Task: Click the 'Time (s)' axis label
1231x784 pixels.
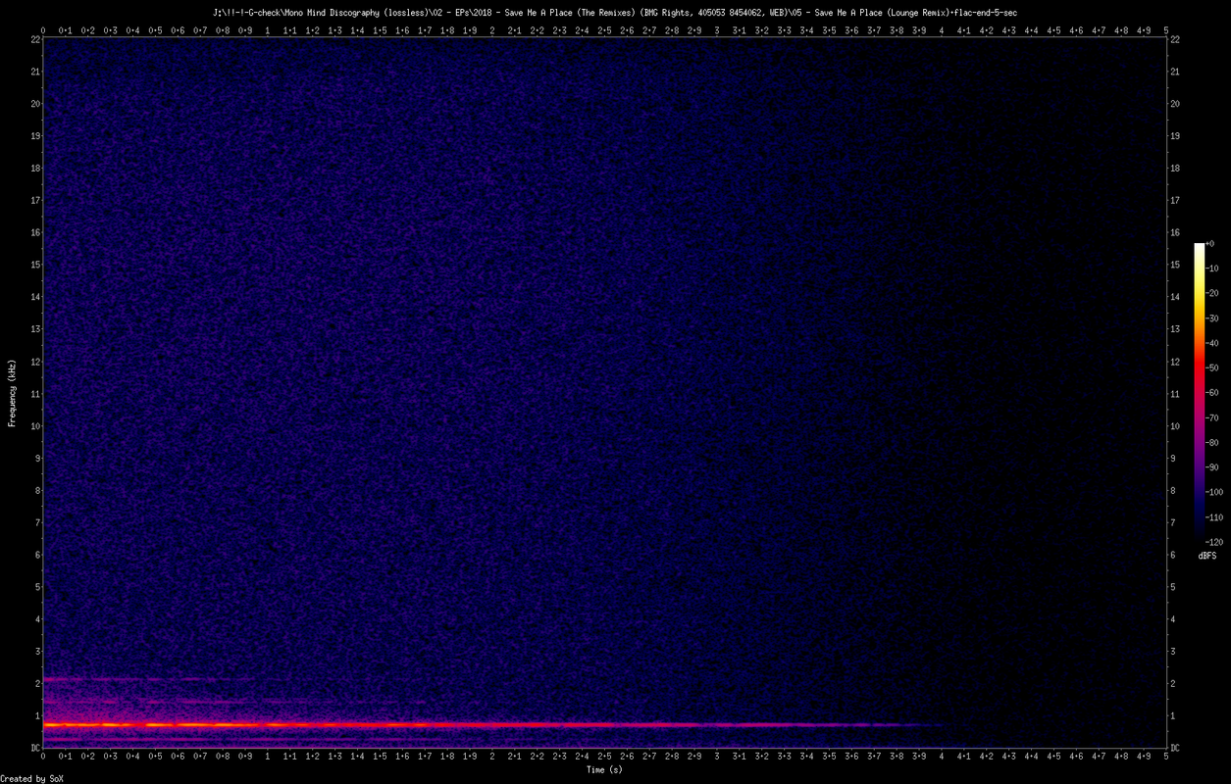Action: [x=604, y=770]
